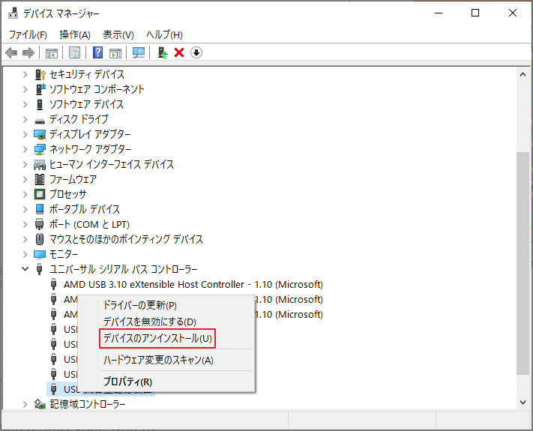Expand the 記憶域コントローラー node
Viewport: 533px width, 431px height.
pyautogui.click(x=25, y=404)
